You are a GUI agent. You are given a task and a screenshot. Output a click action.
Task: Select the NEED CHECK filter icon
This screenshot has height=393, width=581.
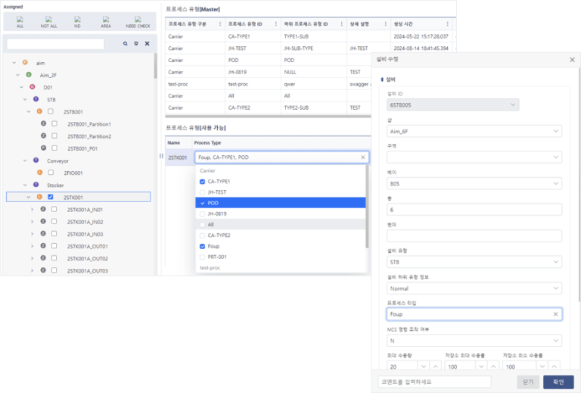tap(138, 21)
